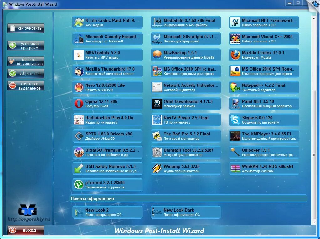Image resolution: width=320 pixels, height=239 pixels.
Task: Click The Bat! Pro icon
Action: (x=157, y=136)
